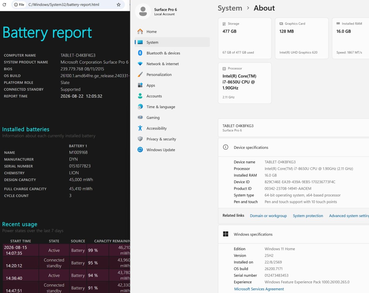This screenshot has width=369, height=293.
Task: Click the Accounts person icon
Action: click(x=140, y=96)
